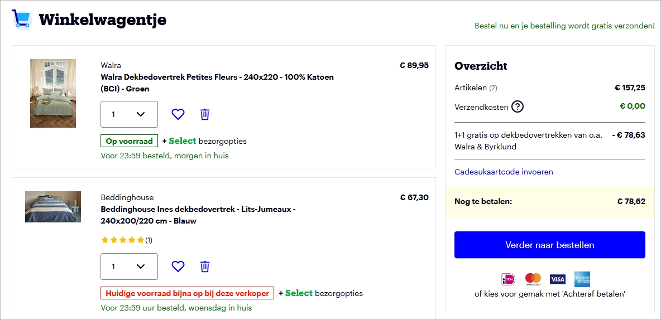Click the five-star rating of Beddinghouse Ines
Screen dimensions: 661x320
[122, 240]
